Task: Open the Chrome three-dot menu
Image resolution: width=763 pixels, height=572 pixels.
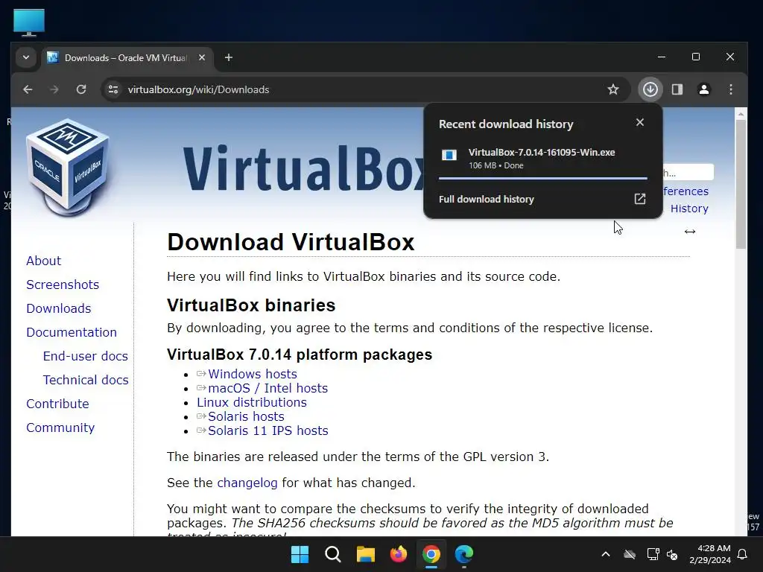Action: (731, 89)
